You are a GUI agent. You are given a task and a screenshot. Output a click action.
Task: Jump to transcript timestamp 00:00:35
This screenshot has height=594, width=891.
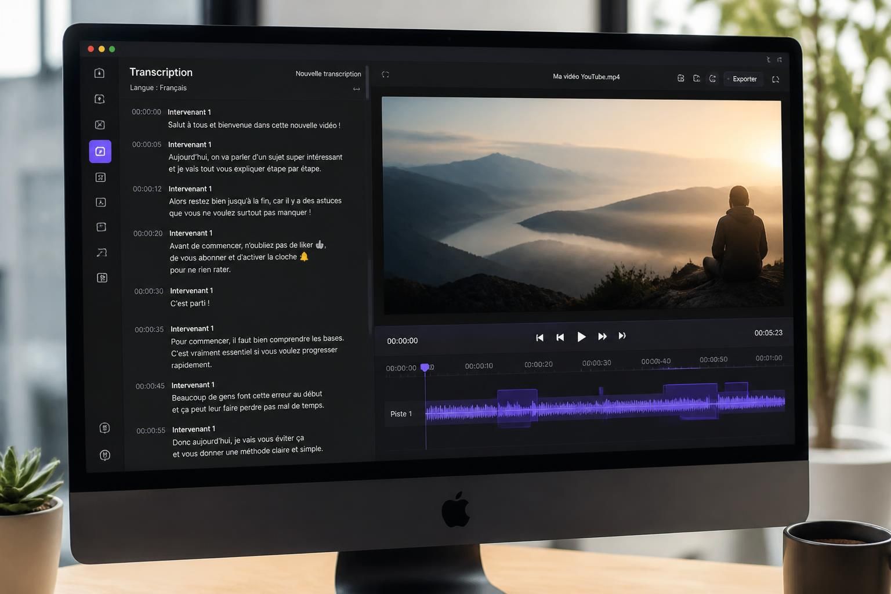(x=149, y=329)
